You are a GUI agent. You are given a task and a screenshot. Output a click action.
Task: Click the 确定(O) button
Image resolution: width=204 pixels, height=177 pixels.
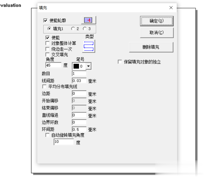tap(157, 21)
